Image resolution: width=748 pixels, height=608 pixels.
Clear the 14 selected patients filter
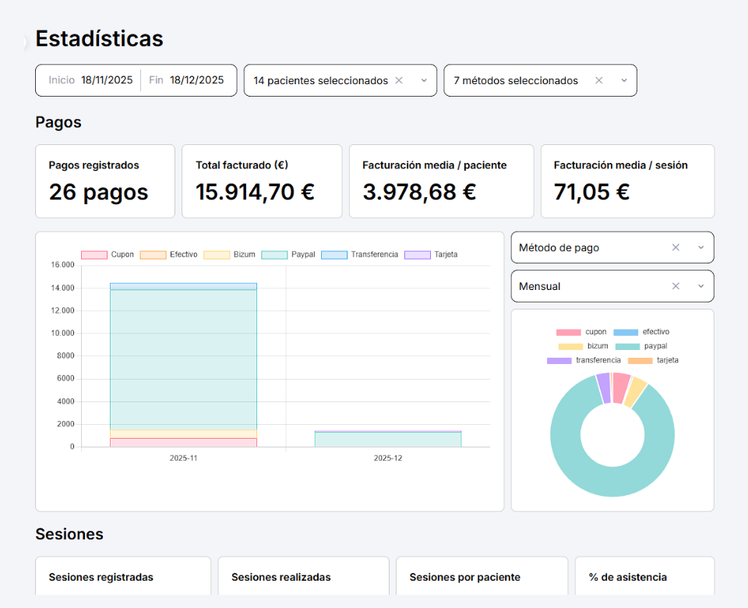pos(399,80)
